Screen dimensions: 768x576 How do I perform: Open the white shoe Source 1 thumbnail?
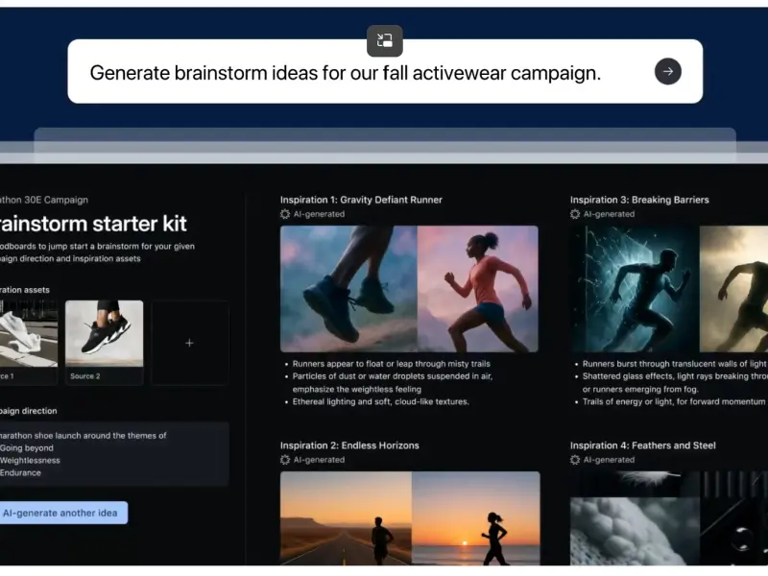pos(29,333)
